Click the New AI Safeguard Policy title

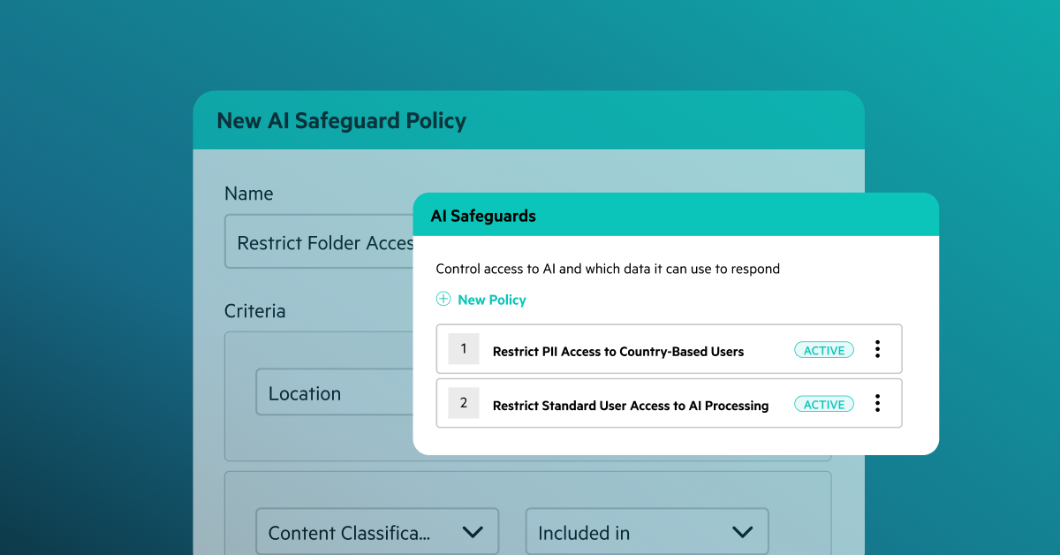tap(341, 120)
